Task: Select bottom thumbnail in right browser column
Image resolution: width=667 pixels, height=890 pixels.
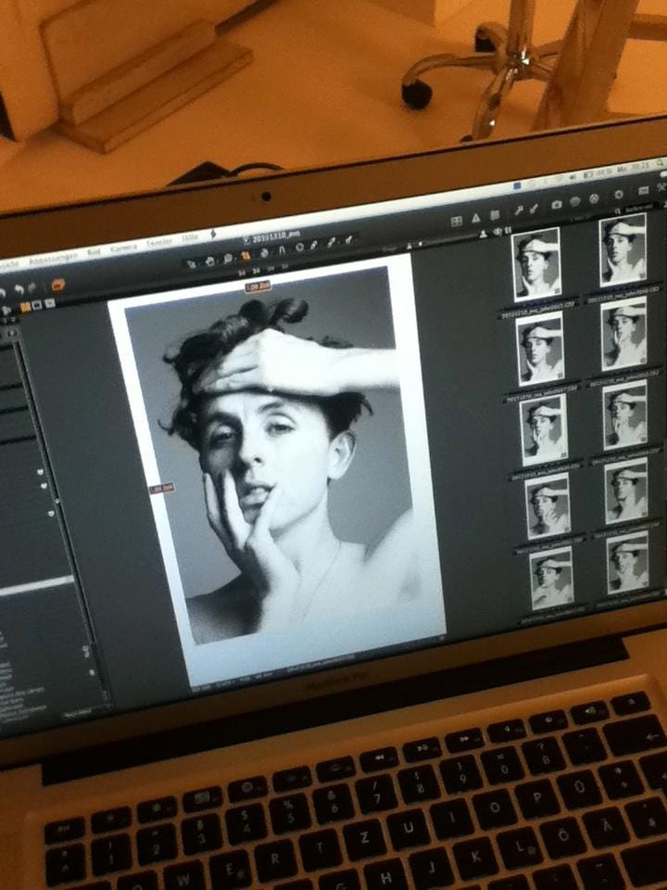Action: (628, 563)
